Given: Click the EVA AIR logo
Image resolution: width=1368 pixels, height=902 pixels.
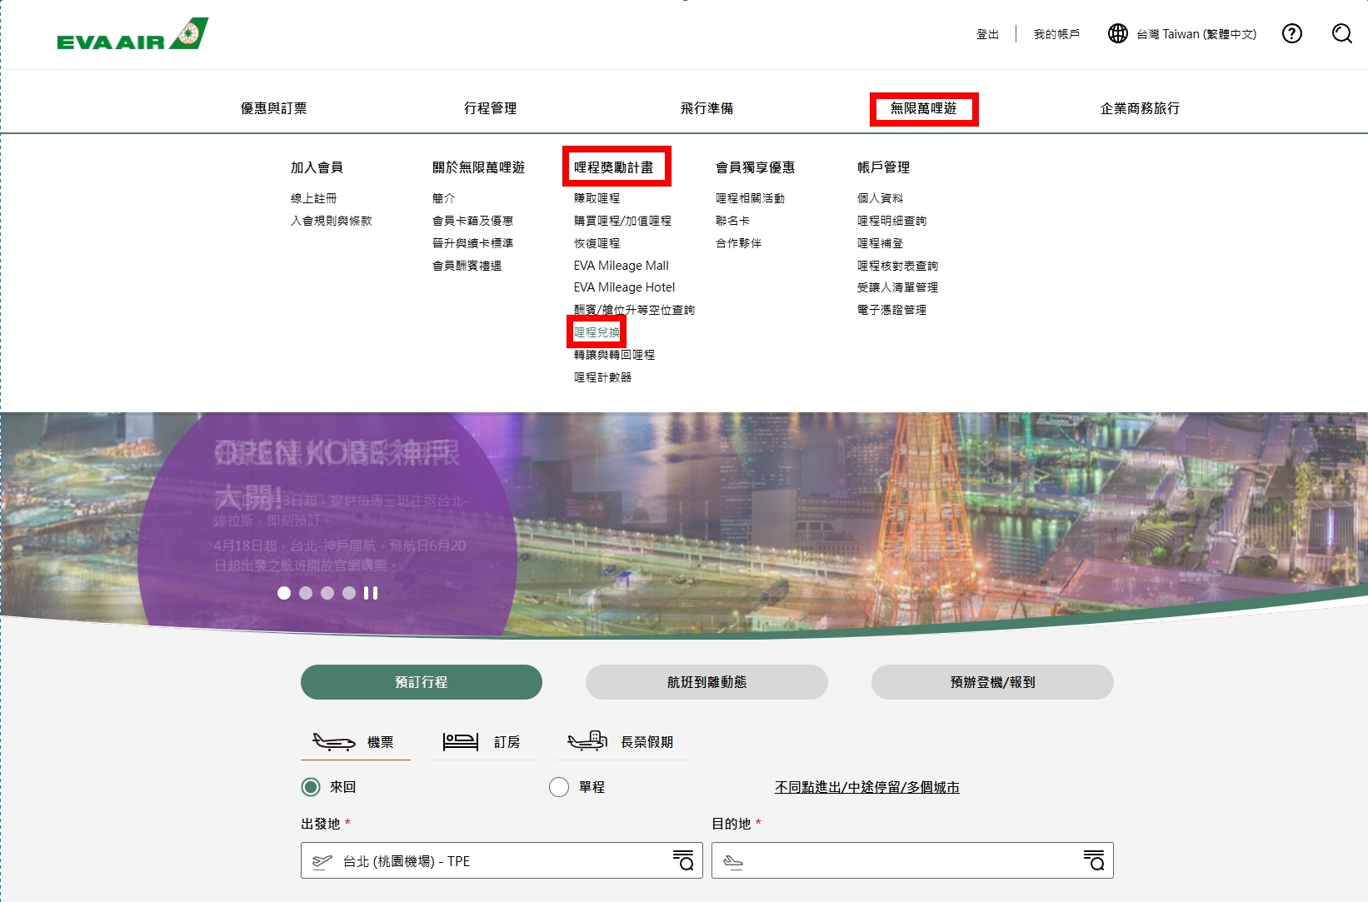Looking at the screenshot, I should [x=132, y=34].
